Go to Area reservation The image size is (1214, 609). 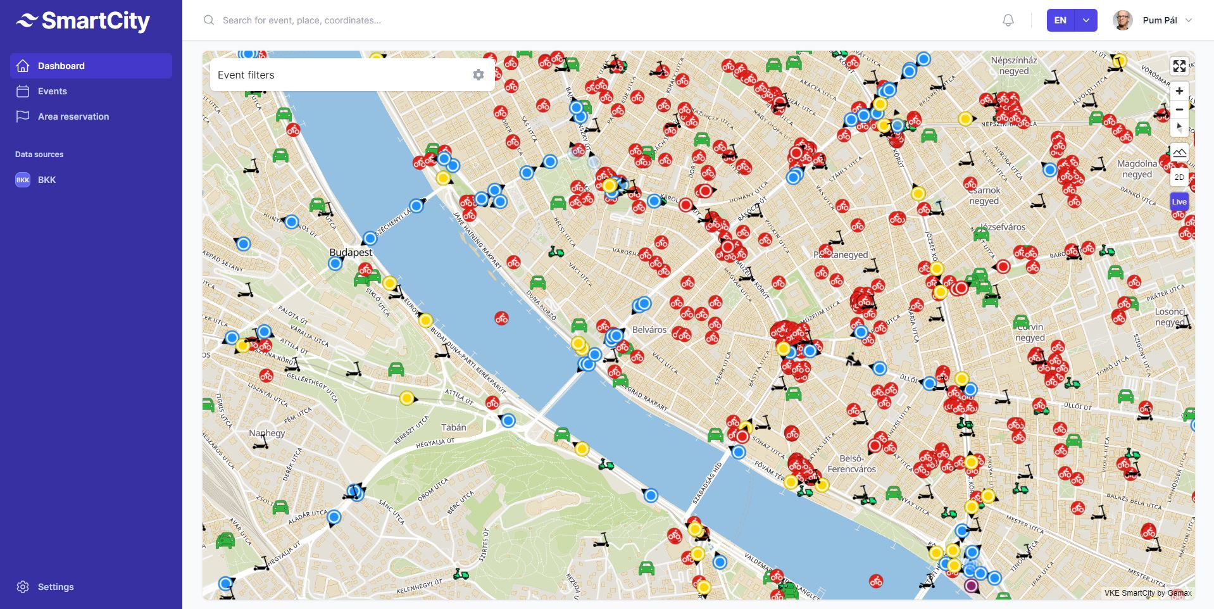73,116
